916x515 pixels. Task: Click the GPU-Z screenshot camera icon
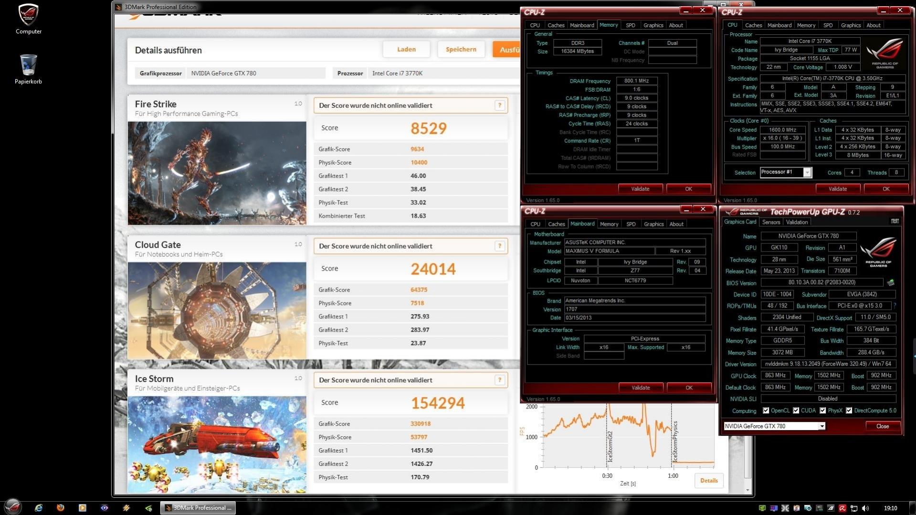pyautogui.click(x=895, y=221)
